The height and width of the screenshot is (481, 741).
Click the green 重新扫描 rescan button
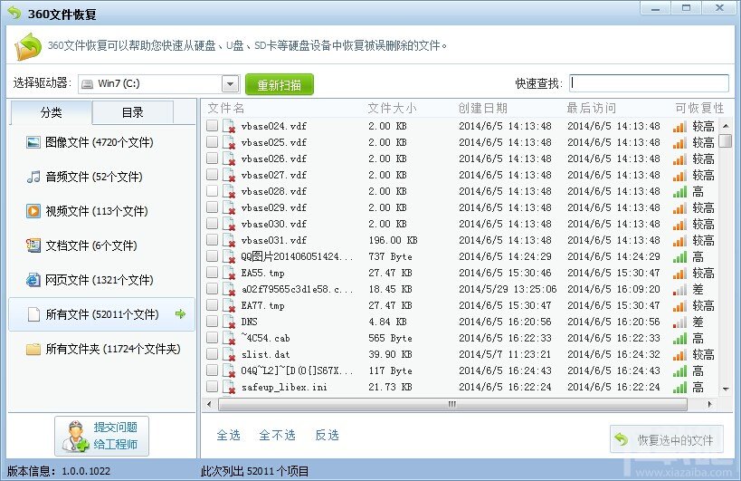[280, 84]
